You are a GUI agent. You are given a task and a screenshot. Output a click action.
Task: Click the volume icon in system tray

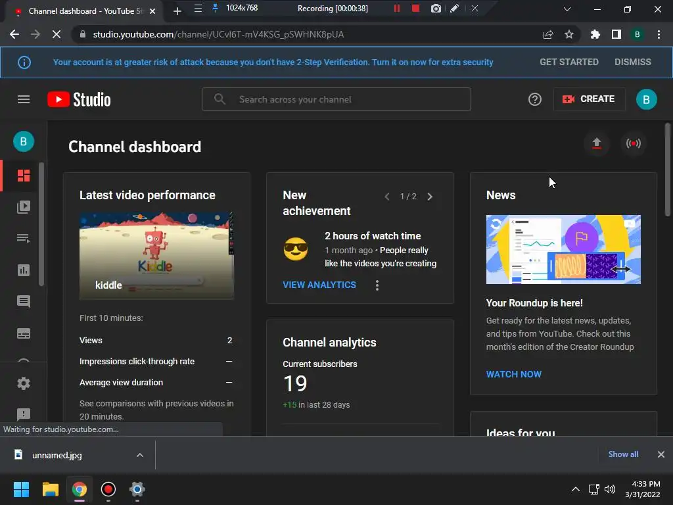pos(610,489)
